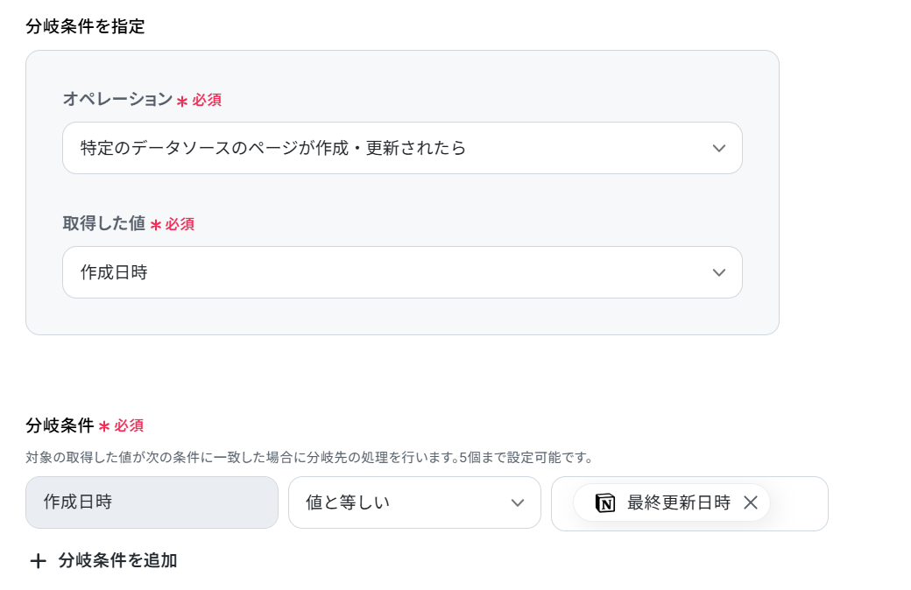
Task: Click the 値と等しい operator text
Action: [x=348, y=502]
